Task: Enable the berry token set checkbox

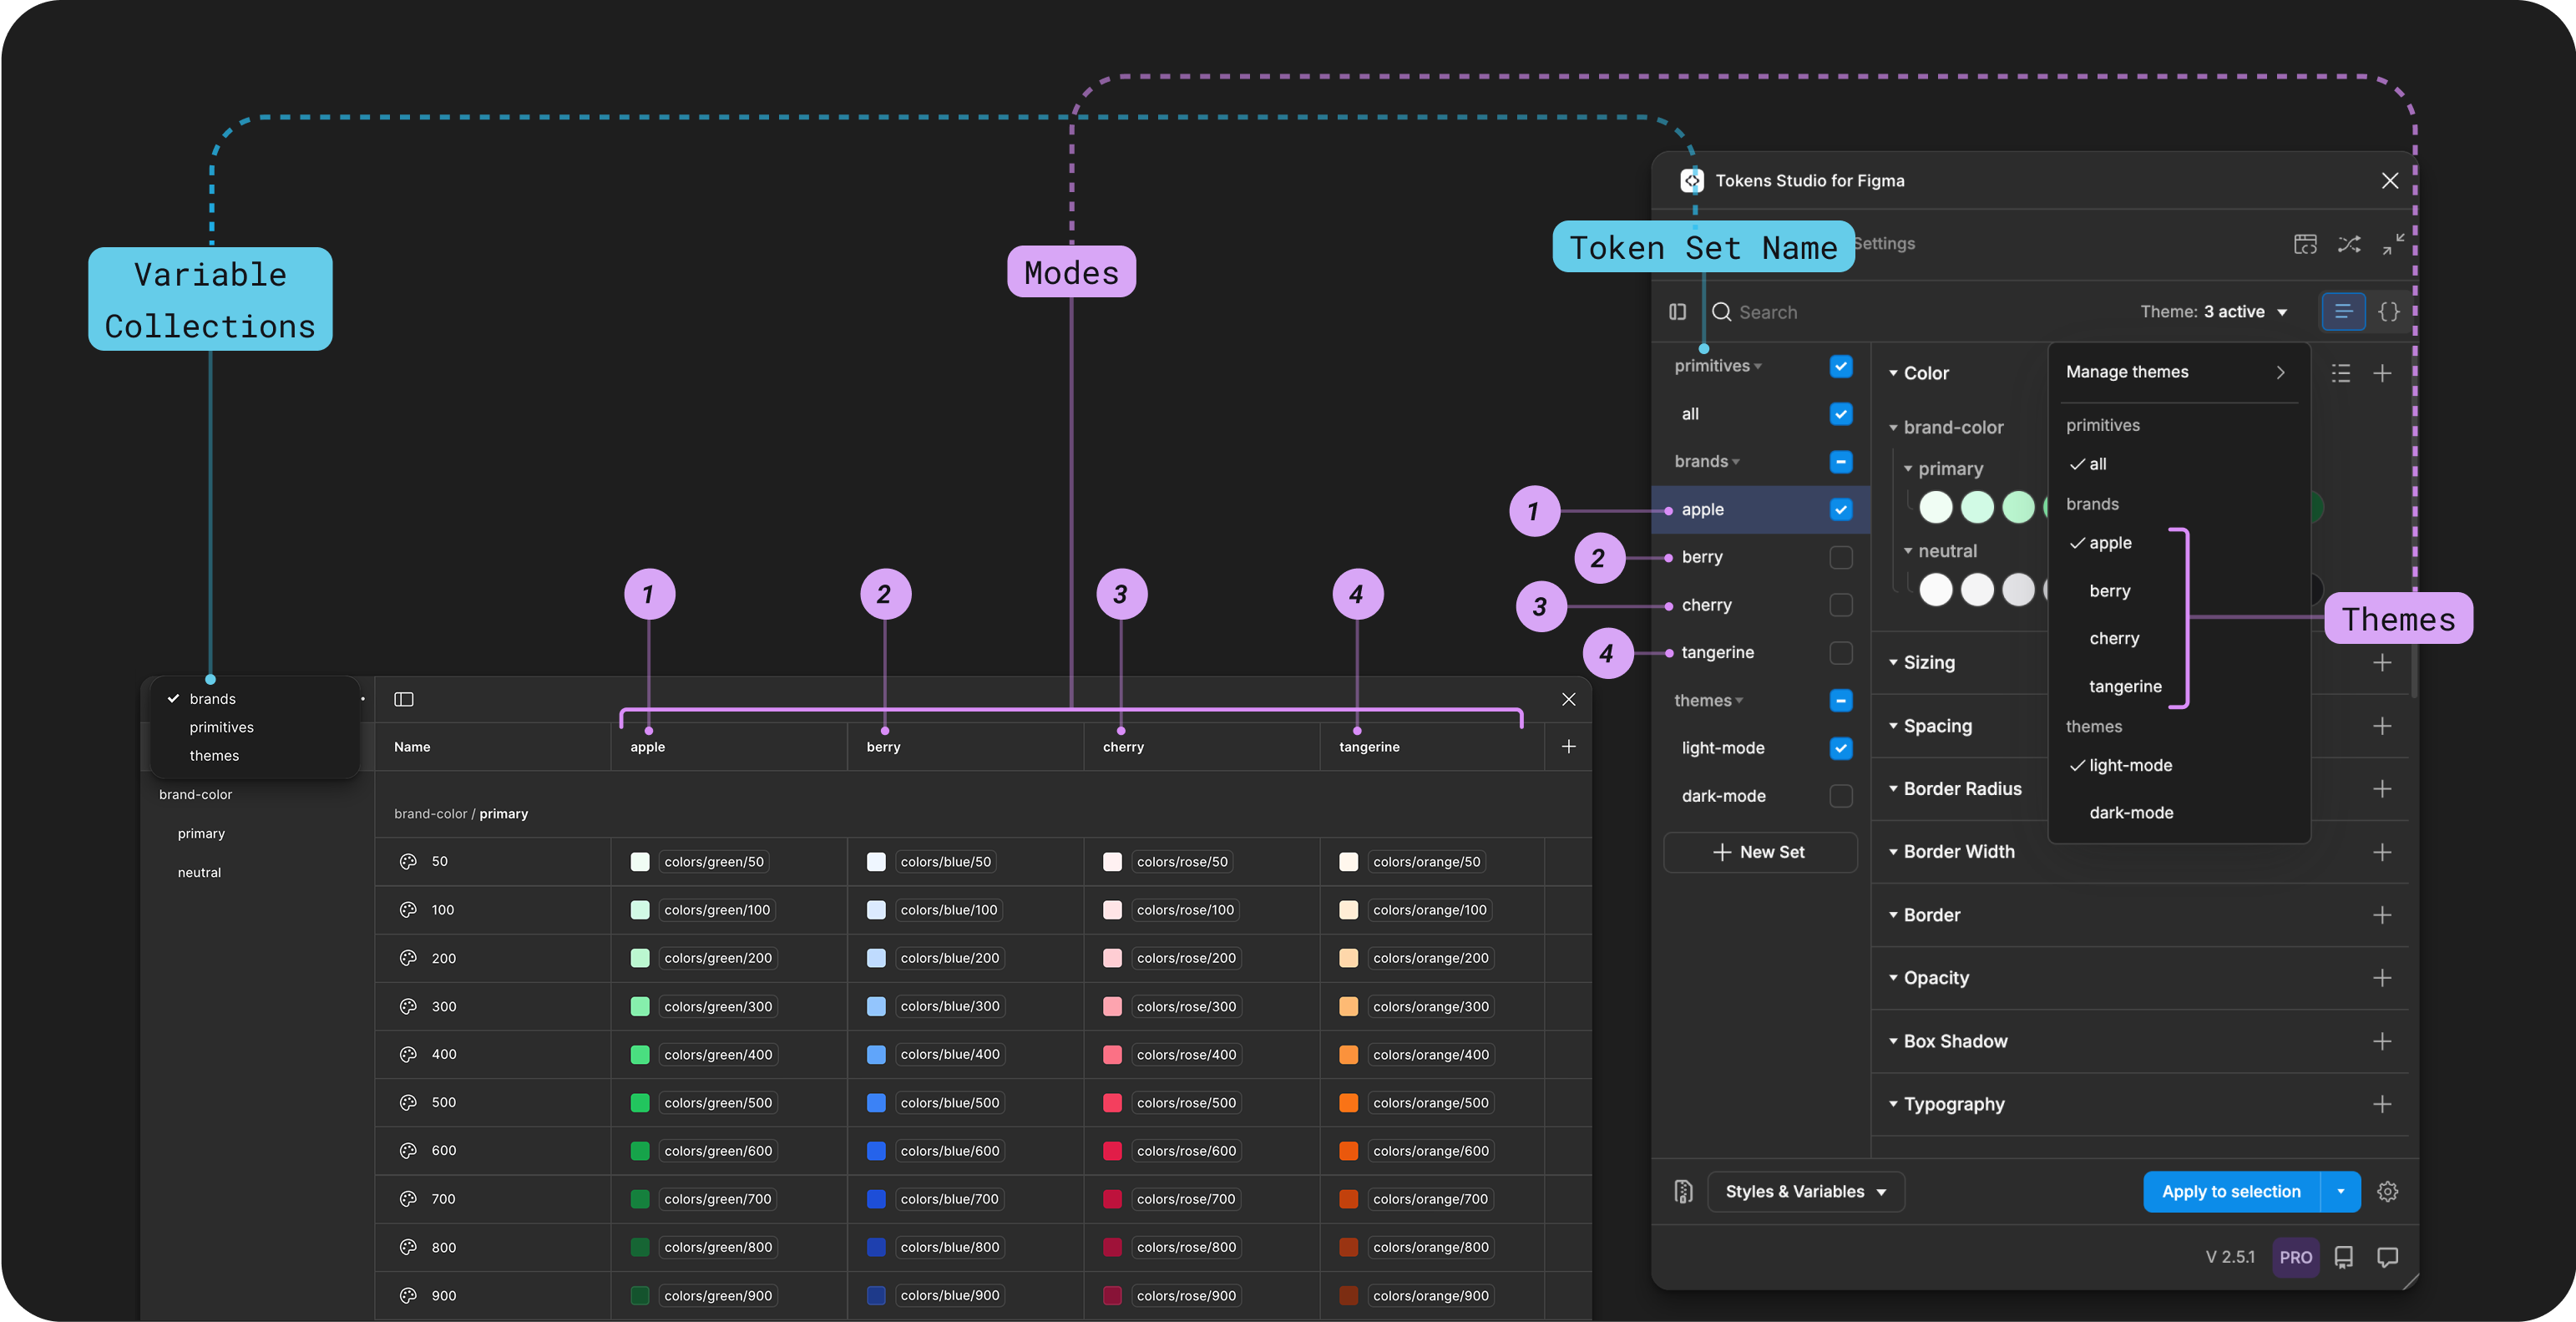Action: 1840,557
